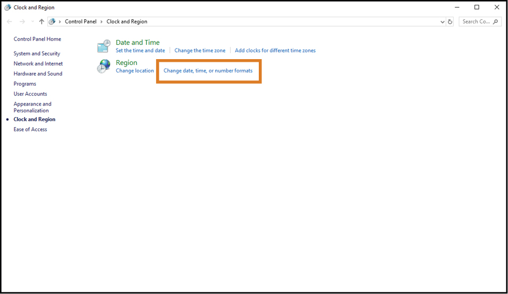Click Add clocks for different time zones
The height and width of the screenshot is (294, 508).
pos(275,51)
